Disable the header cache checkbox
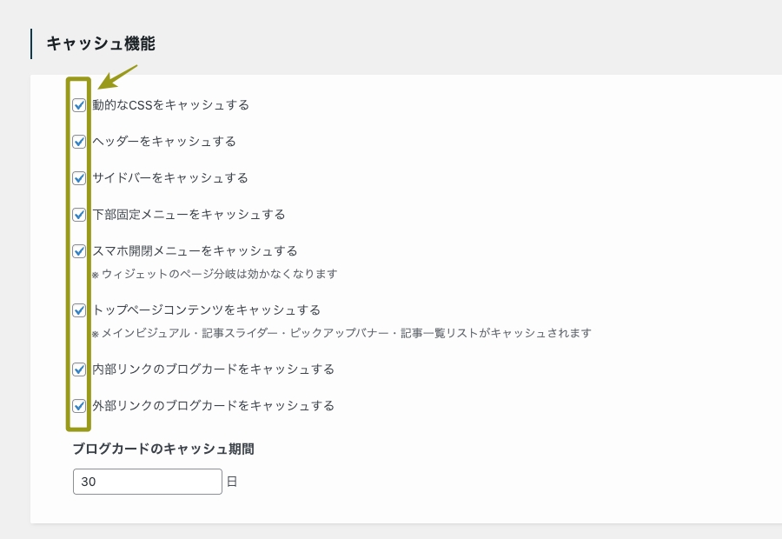This screenshot has height=539, width=782. coord(79,141)
